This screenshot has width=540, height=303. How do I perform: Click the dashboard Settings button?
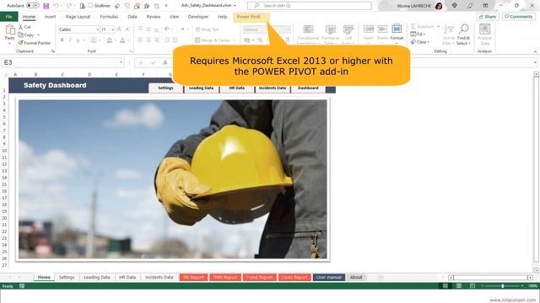pyautogui.click(x=165, y=88)
